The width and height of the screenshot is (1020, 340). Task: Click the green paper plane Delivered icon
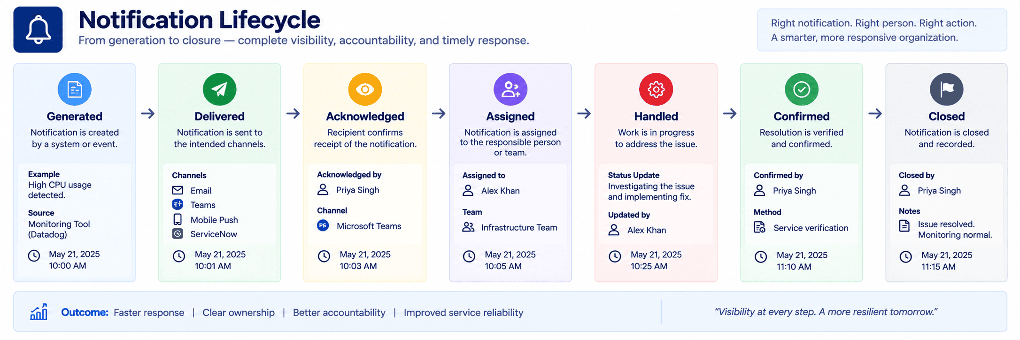tap(220, 89)
